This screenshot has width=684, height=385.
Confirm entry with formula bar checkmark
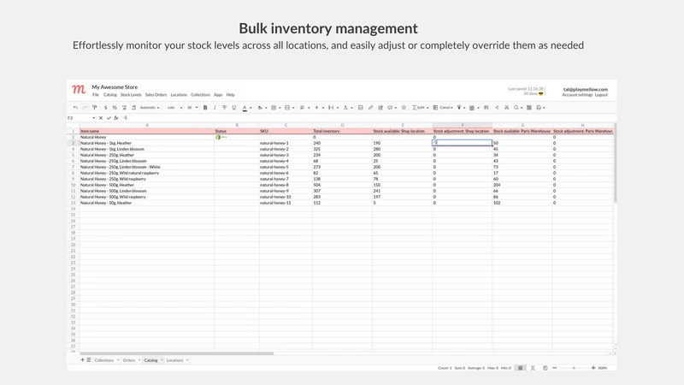pos(109,118)
